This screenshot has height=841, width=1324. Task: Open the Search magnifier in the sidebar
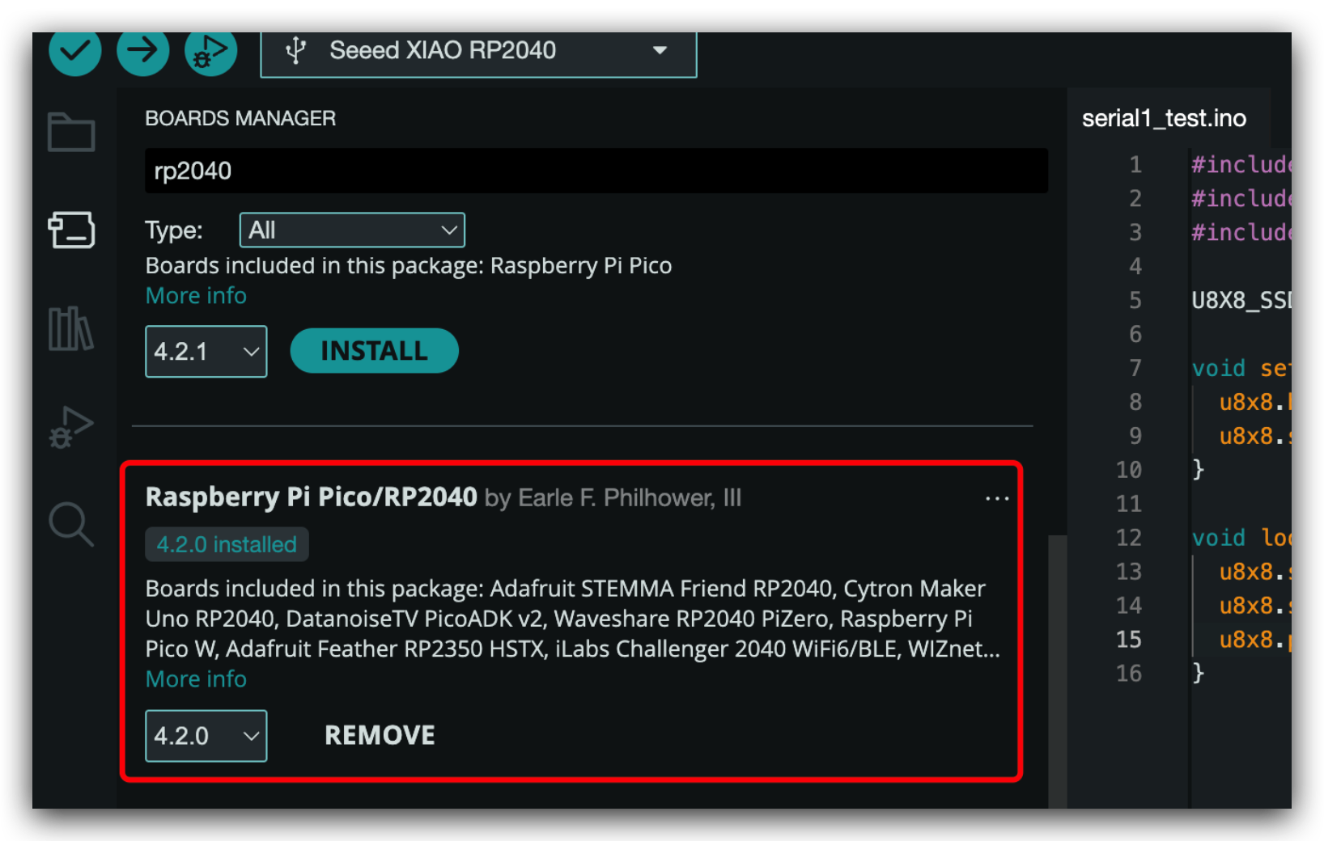click(71, 524)
